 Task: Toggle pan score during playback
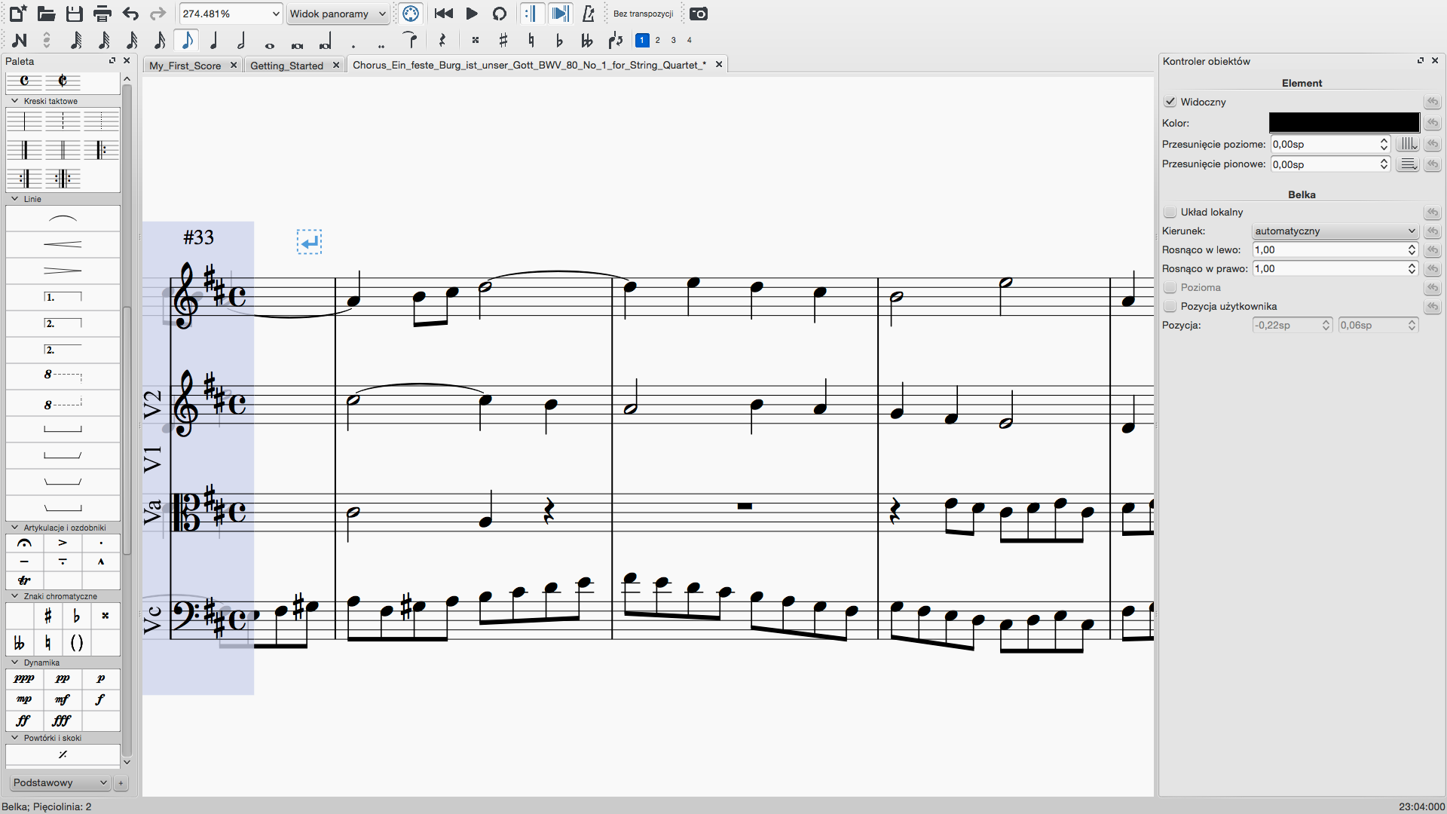560,14
